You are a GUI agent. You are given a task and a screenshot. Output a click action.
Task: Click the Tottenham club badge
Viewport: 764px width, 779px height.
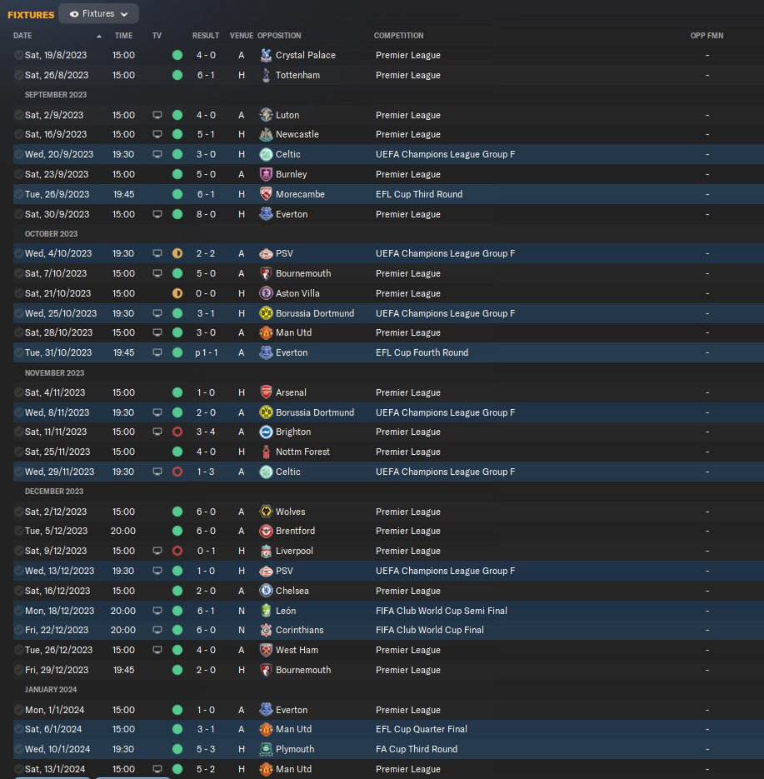[x=267, y=75]
